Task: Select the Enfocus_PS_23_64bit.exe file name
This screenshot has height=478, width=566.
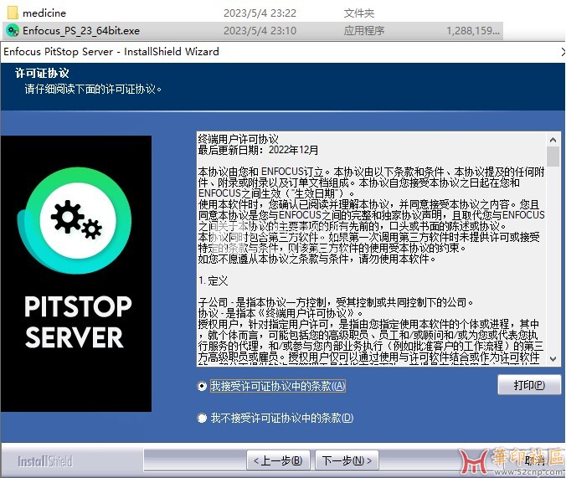Action: pos(81,31)
